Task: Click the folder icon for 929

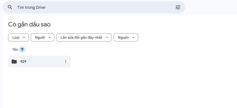Action: (14, 62)
